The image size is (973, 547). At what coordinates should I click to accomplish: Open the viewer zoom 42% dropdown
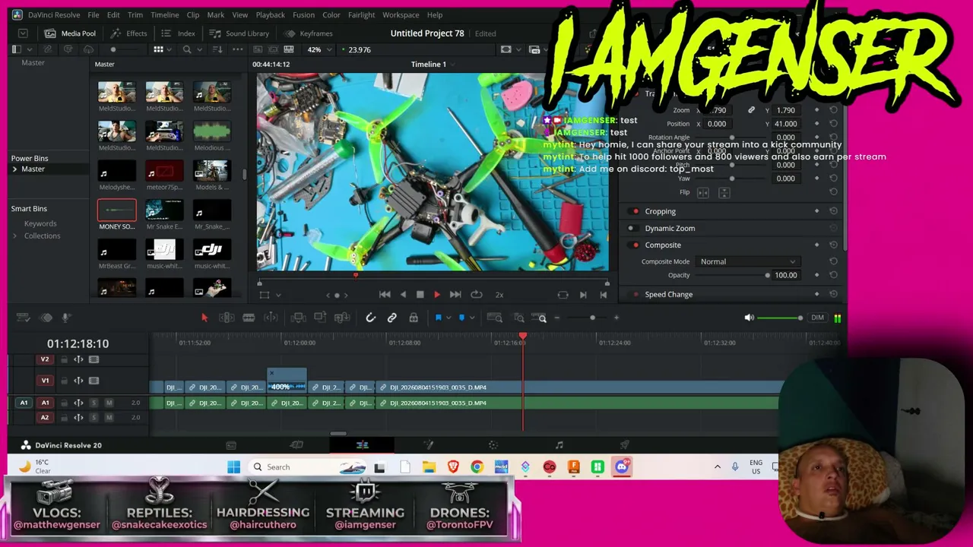[x=319, y=49]
